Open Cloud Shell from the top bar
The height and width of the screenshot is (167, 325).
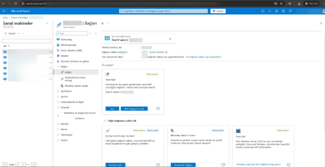coord(263,11)
